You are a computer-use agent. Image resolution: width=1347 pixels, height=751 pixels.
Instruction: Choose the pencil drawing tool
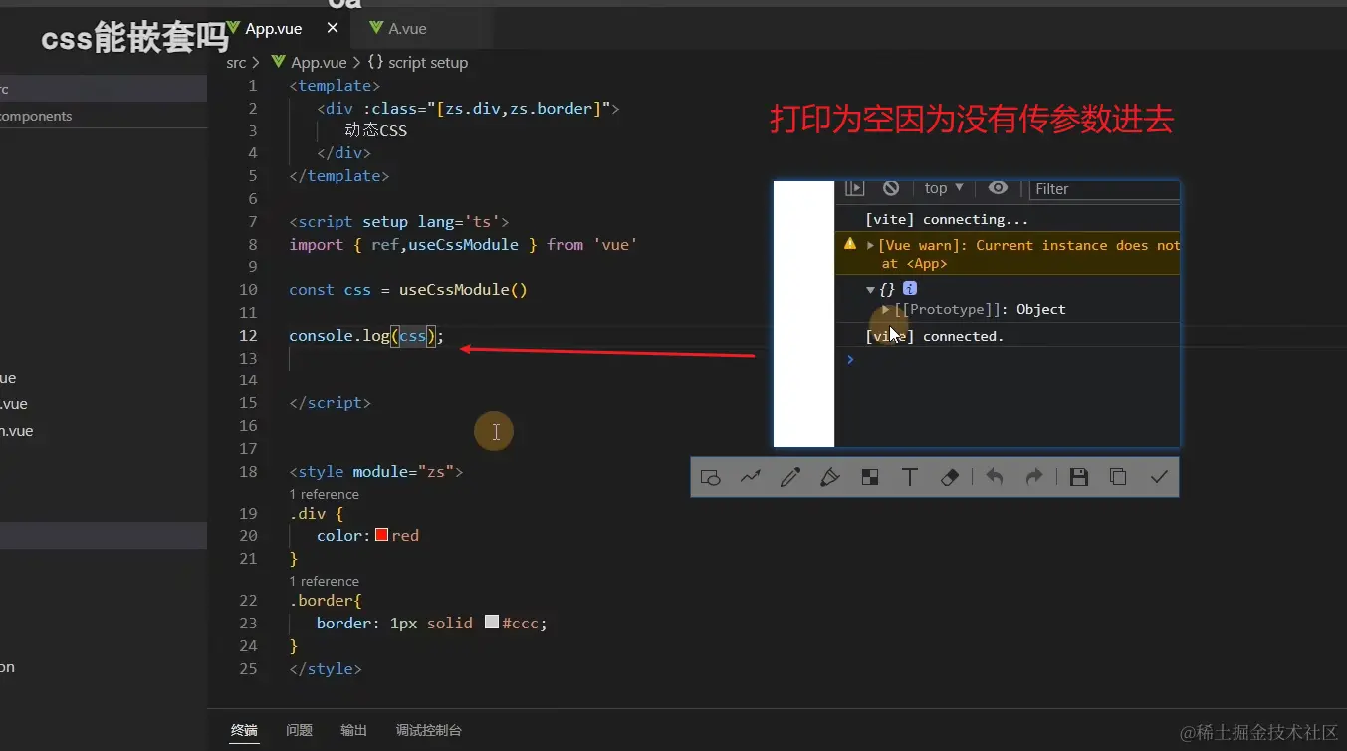[x=790, y=477]
